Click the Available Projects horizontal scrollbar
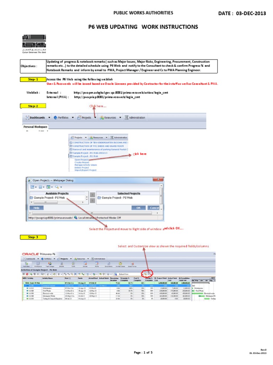 57,202
